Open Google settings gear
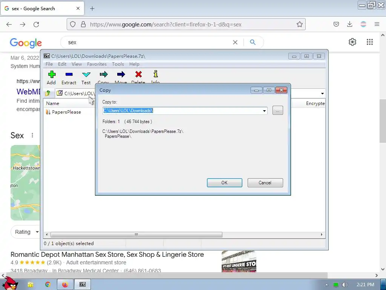The image size is (386, 290). [x=352, y=42]
